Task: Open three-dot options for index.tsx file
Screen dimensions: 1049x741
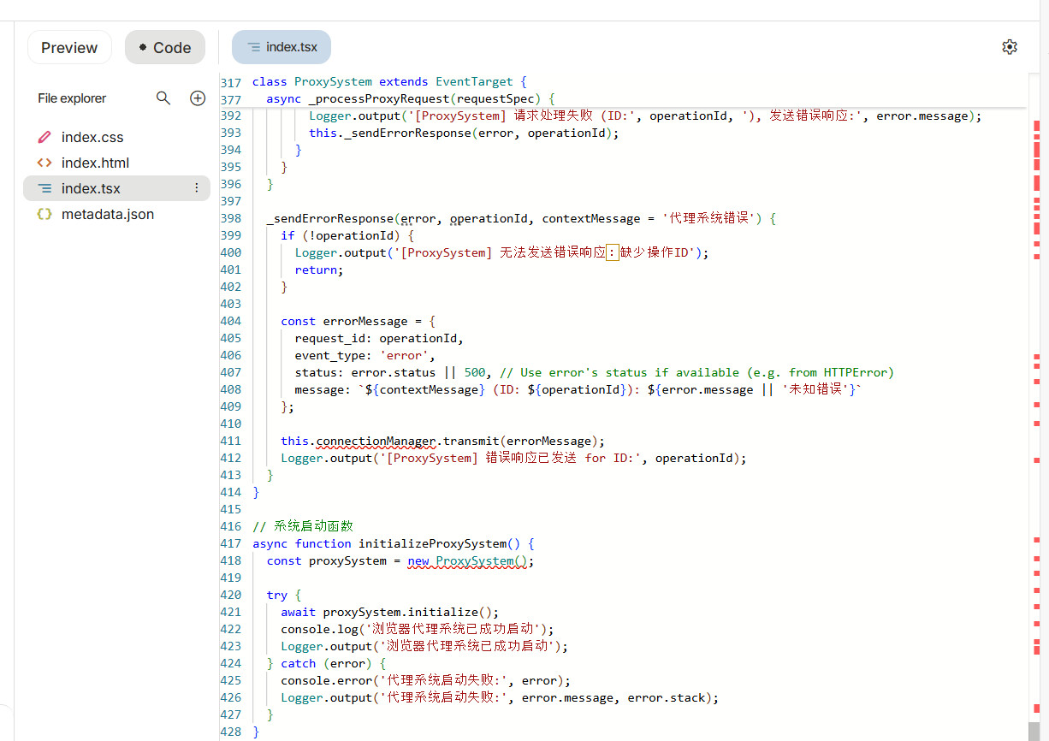Action: click(x=196, y=188)
